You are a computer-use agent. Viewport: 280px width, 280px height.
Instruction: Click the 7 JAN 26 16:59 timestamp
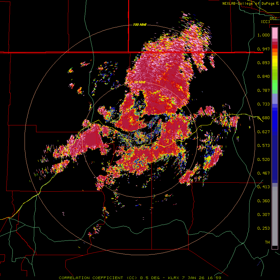pyautogui.click(x=201, y=278)
